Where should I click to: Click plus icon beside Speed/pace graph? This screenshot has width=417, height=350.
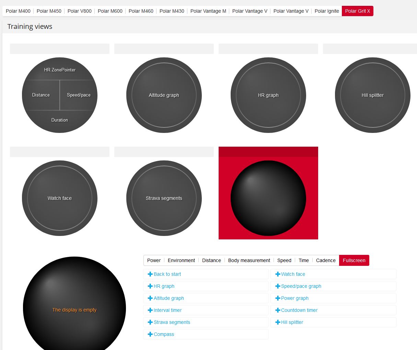pos(278,286)
